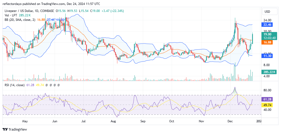Click the reflectordayo published header text
The image size is (281, 134).
[x=51, y=4]
